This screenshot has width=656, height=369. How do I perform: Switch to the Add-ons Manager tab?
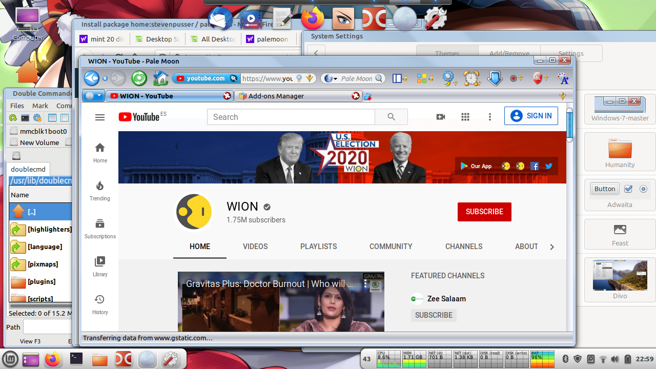click(298, 96)
